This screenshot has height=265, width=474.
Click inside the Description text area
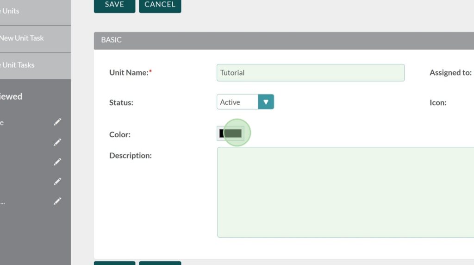345,192
